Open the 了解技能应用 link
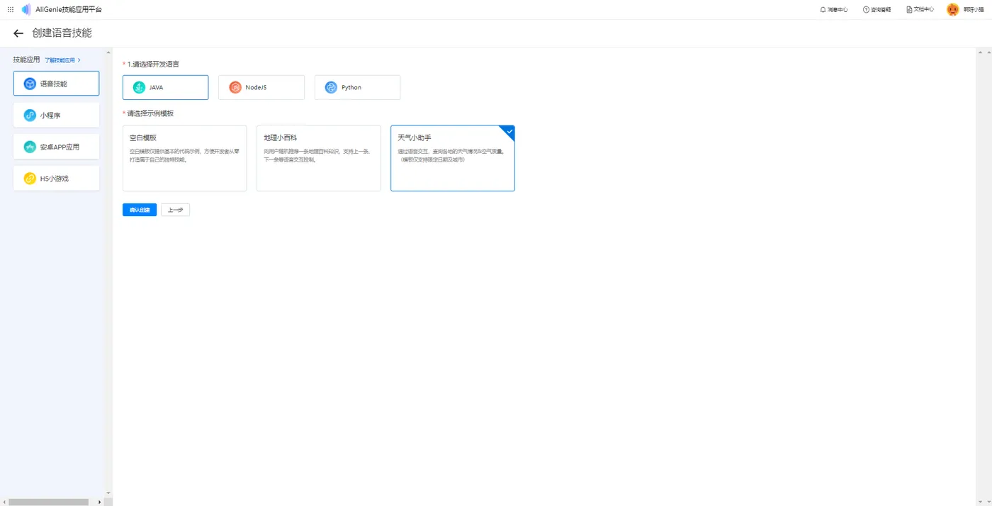The height and width of the screenshot is (506, 992). (62, 60)
